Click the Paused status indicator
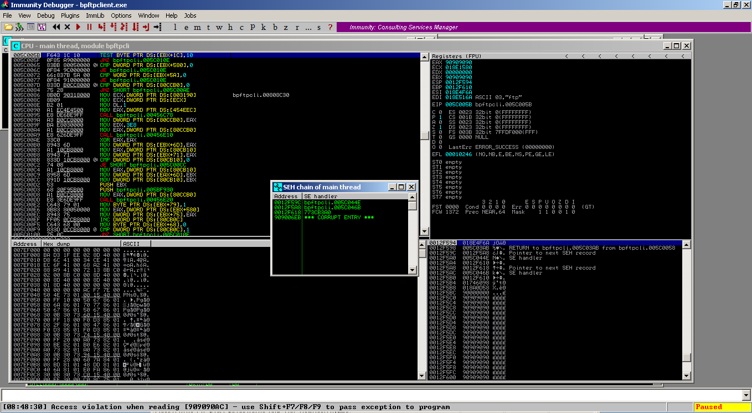 pyautogui.click(x=722, y=407)
